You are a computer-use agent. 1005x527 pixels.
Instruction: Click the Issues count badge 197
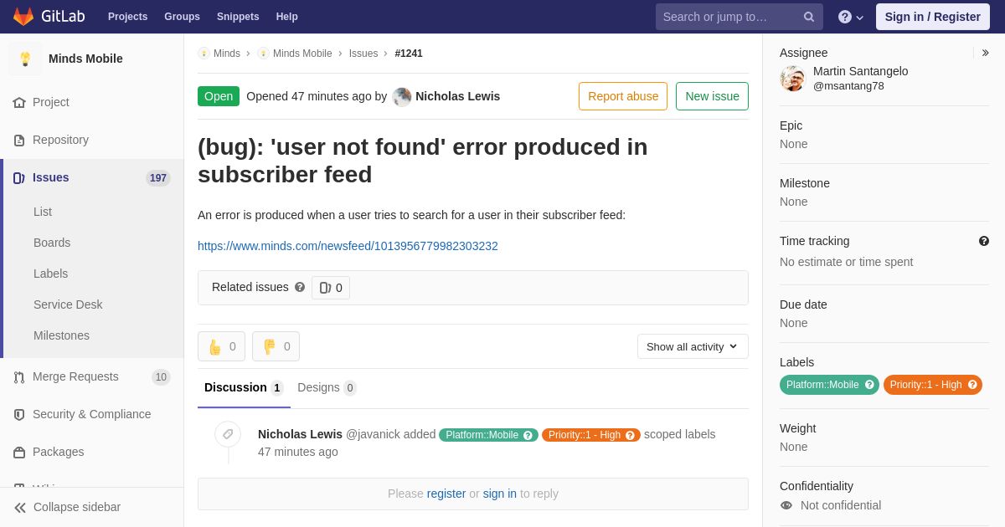(x=158, y=178)
